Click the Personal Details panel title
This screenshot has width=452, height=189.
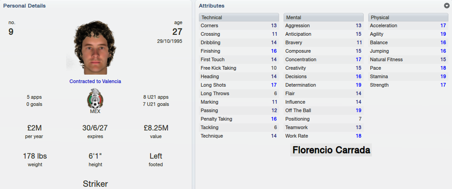coord(24,6)
